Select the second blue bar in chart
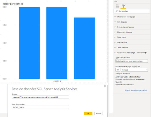This screenshot has width=151, height=117. [57, 43]
